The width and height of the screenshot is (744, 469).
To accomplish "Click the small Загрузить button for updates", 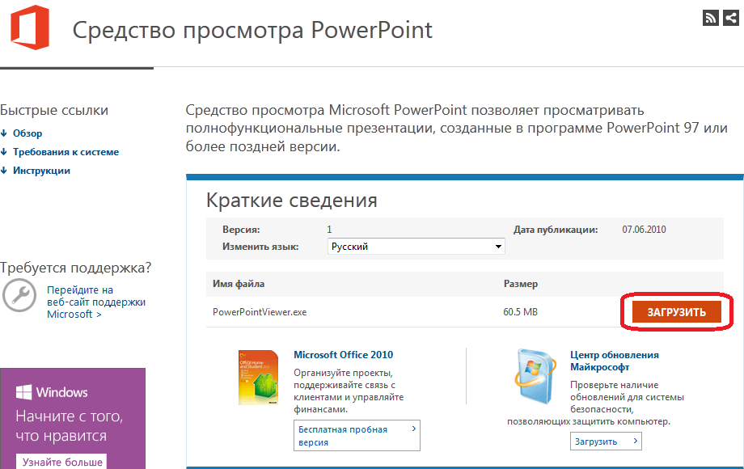I will (x=607, y=442).
